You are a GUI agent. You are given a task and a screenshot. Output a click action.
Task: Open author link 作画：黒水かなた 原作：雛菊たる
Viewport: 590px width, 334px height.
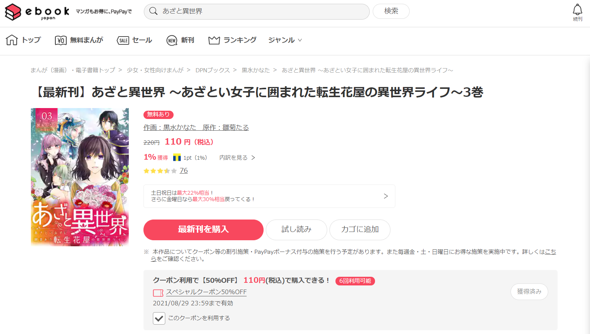[x=196, y=127]
